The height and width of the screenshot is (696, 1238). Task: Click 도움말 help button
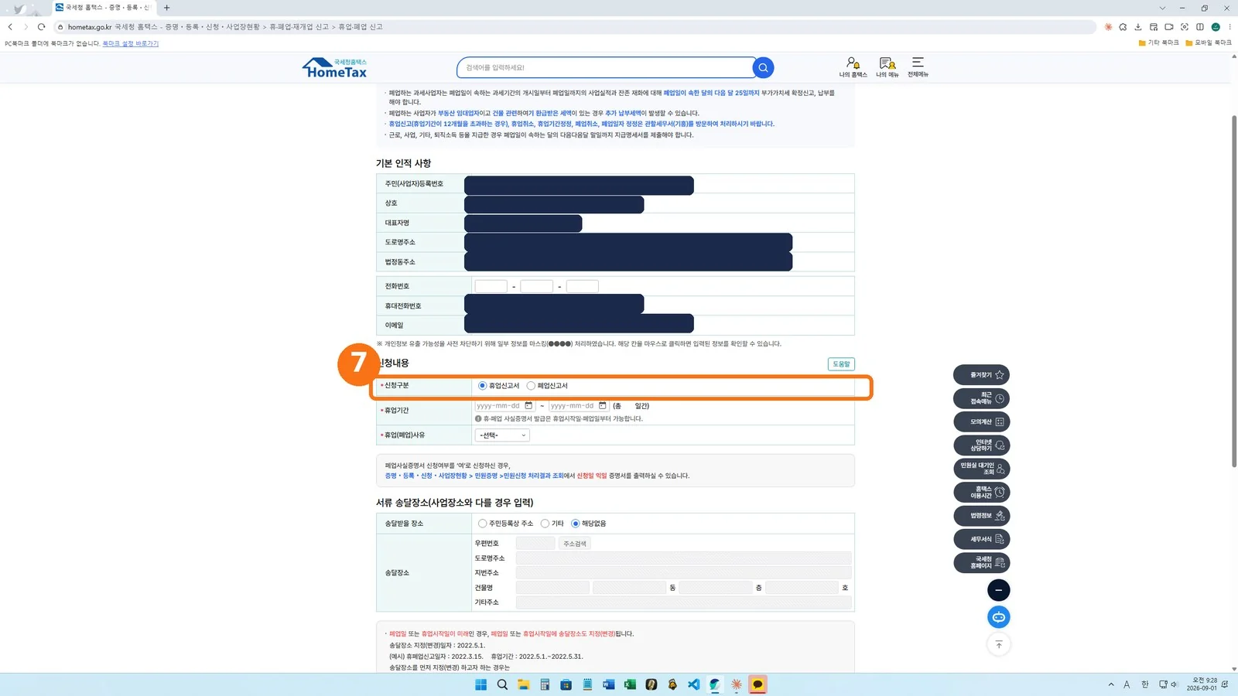click(x=841, y=364)
